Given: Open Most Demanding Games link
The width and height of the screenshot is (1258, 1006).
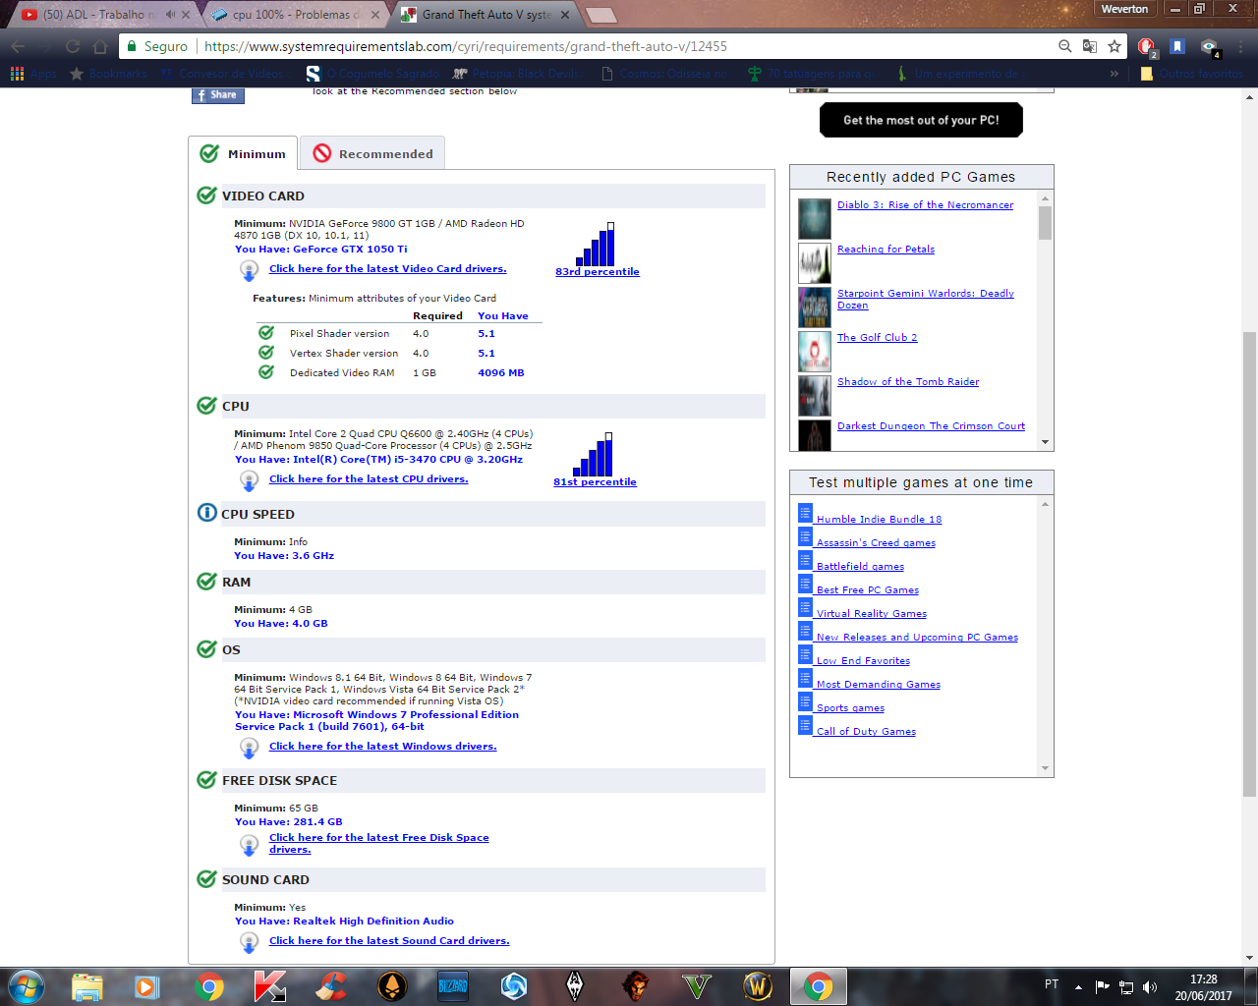Looking at the screenshot, I should [879, 684].
